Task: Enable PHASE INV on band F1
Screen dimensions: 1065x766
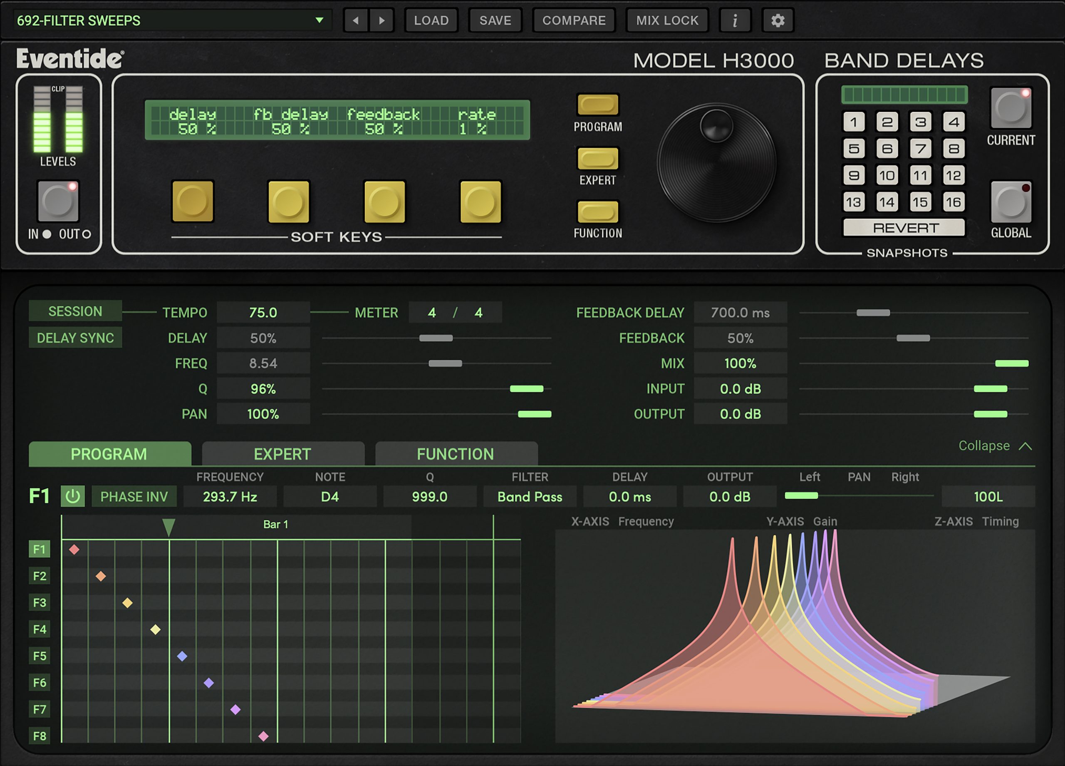Action: (x=134, y=497)
